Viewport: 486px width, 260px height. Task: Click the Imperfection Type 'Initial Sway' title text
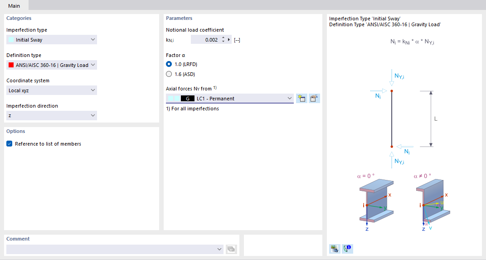pyautogui.click(x=365, y=19)
